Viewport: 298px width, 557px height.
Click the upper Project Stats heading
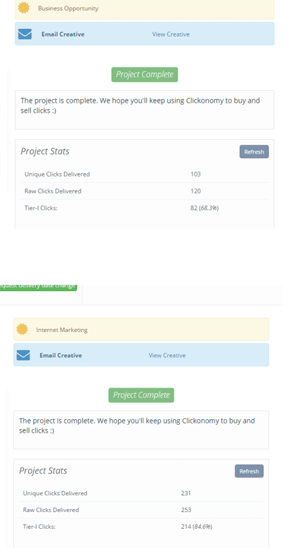45,151
